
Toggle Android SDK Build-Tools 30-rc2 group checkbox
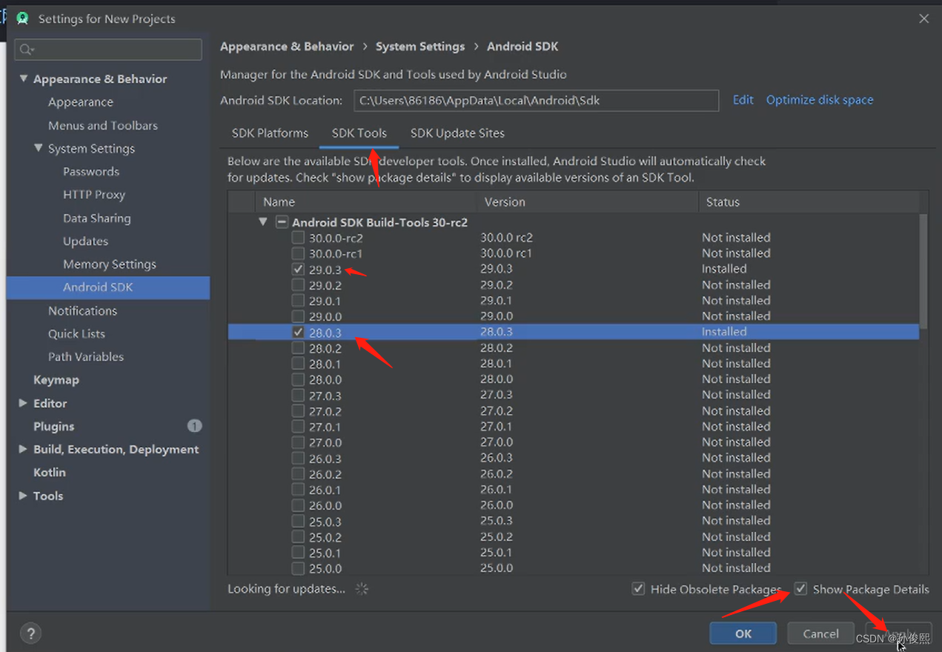[282, 222]
